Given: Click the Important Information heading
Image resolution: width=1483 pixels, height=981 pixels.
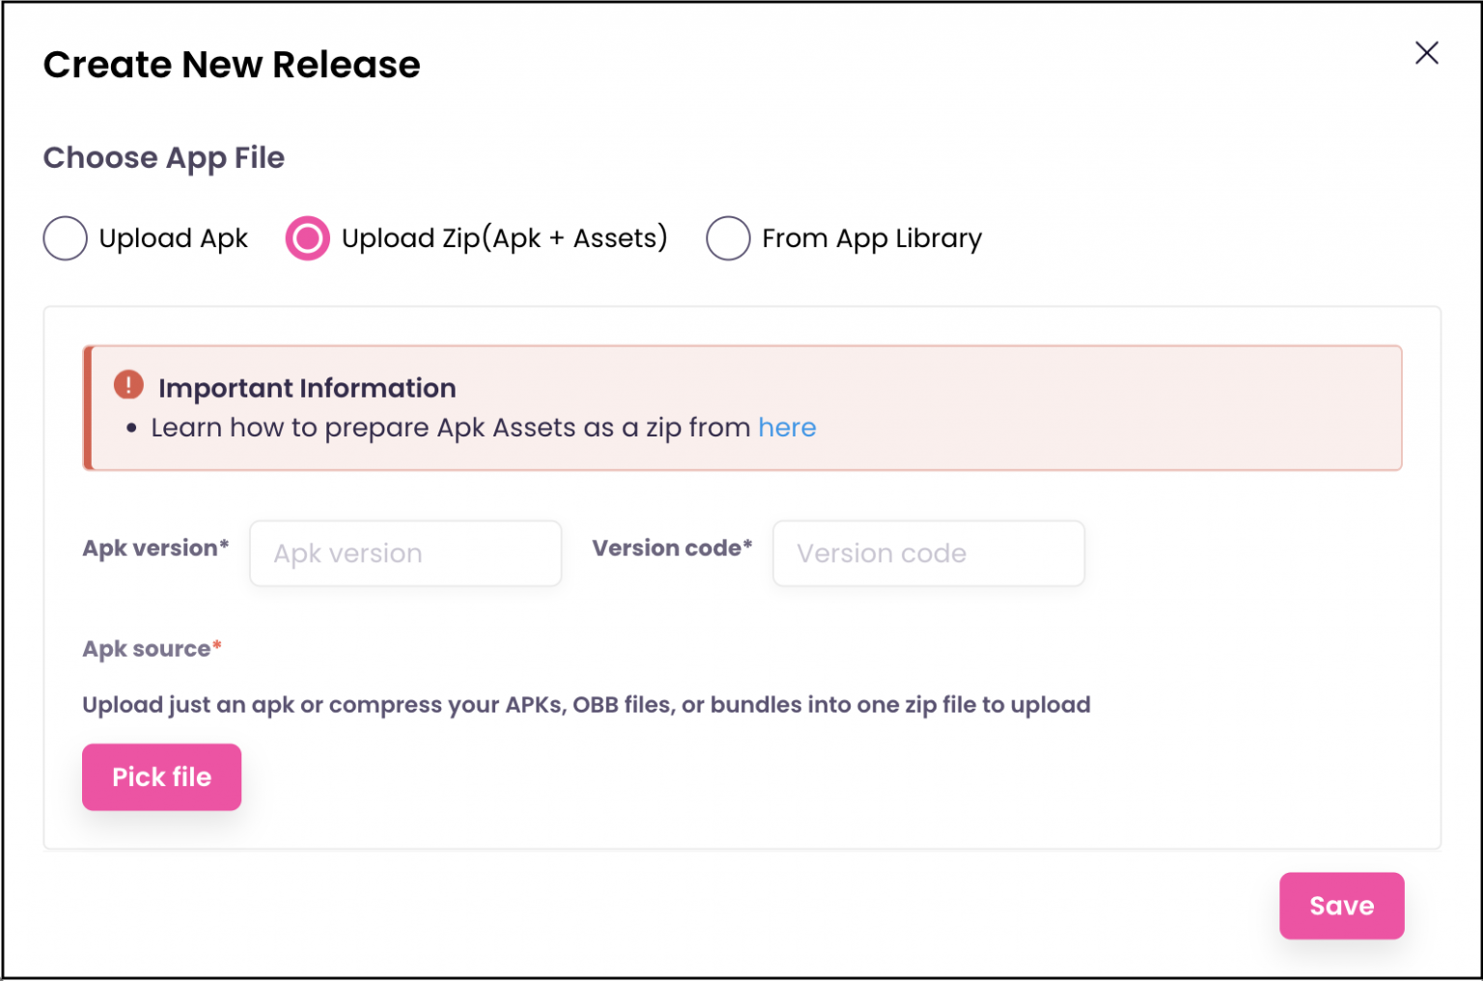Looking at the screenshot, I should point(306,388).
